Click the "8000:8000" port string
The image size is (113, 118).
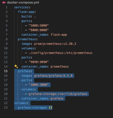(x=39, y=30)
